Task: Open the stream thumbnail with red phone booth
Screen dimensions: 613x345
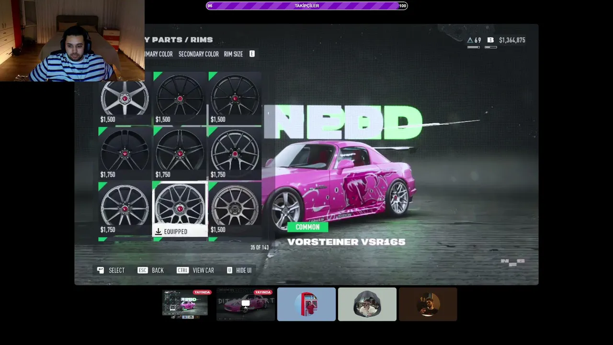Action: [x=306, y=304]
